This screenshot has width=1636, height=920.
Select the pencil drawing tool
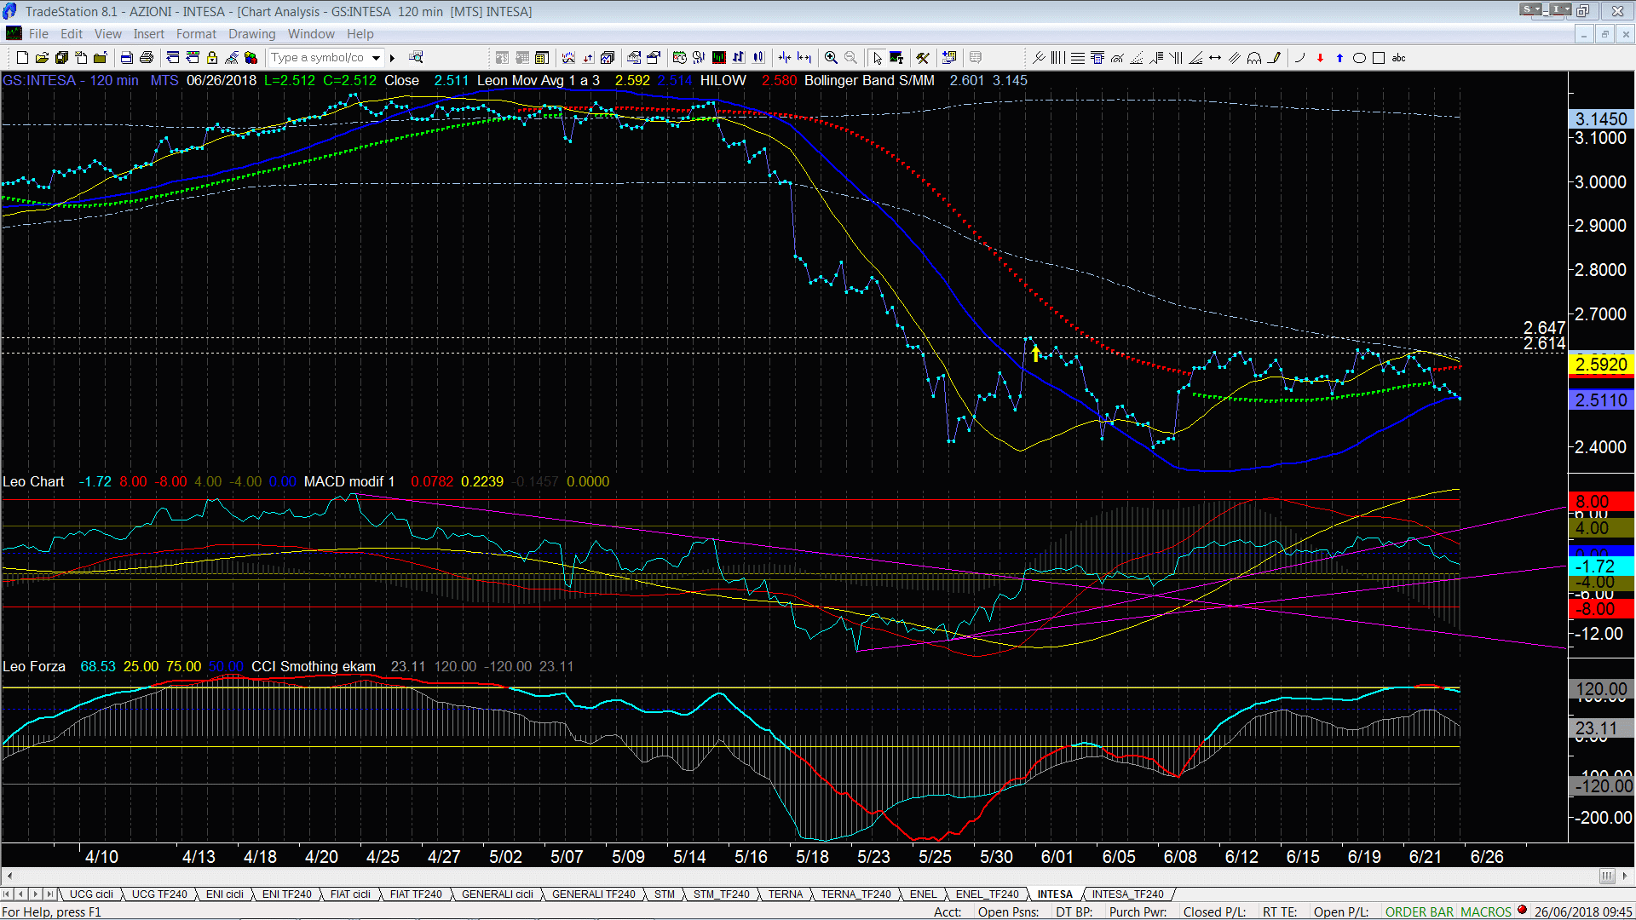pos(1274,58)
